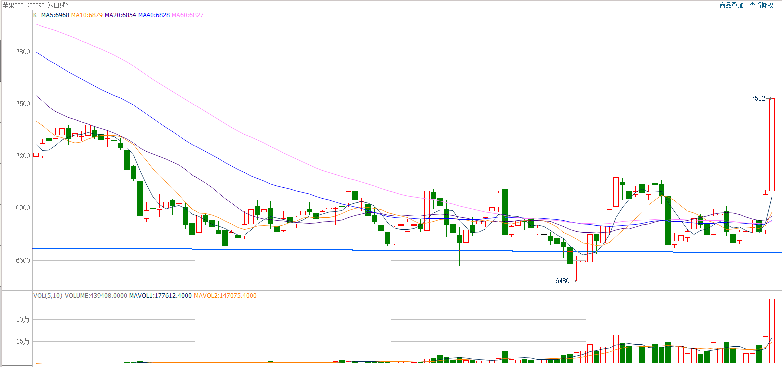Open the 查看期权 link
The width and height of the screenshot is (782, 367).
coord(761,5)
